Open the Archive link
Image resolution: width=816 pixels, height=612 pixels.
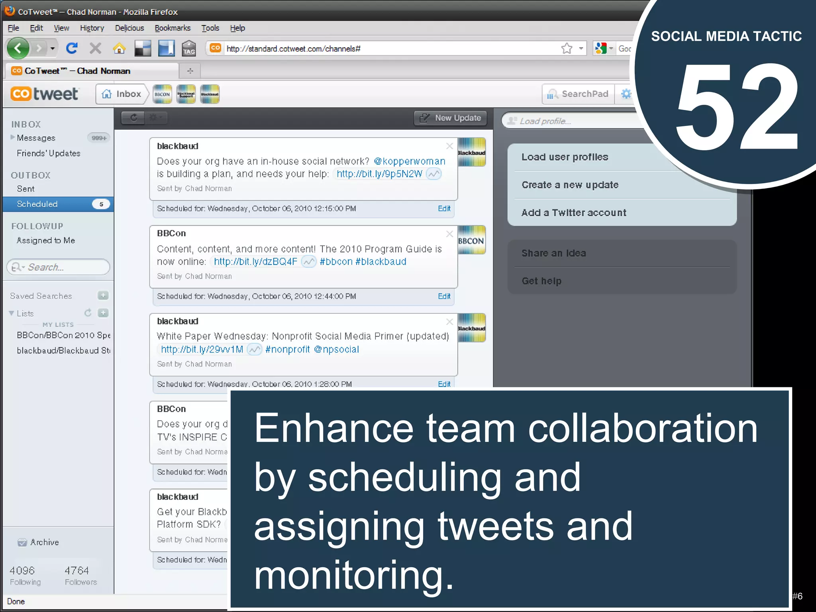[x=39, y=542]
